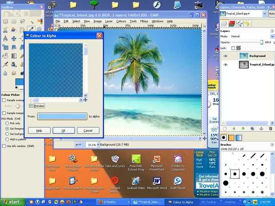Select the Blend gradient tool

pos(14,56)
